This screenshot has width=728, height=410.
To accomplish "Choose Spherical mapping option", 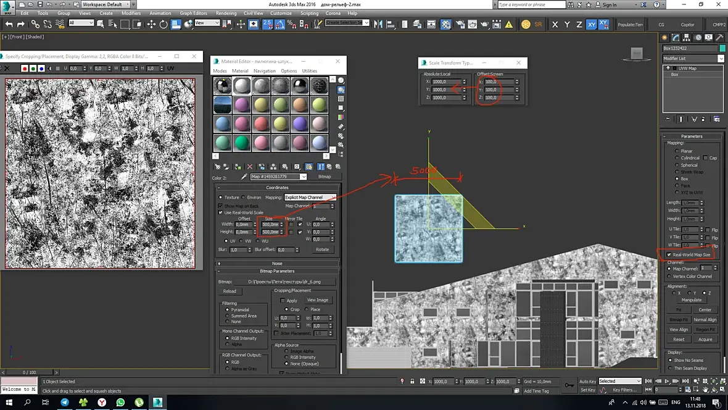I will (x=677, y=165).
